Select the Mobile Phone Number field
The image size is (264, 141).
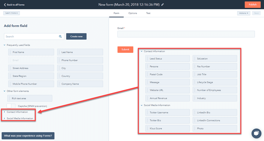tap(31, 84)
